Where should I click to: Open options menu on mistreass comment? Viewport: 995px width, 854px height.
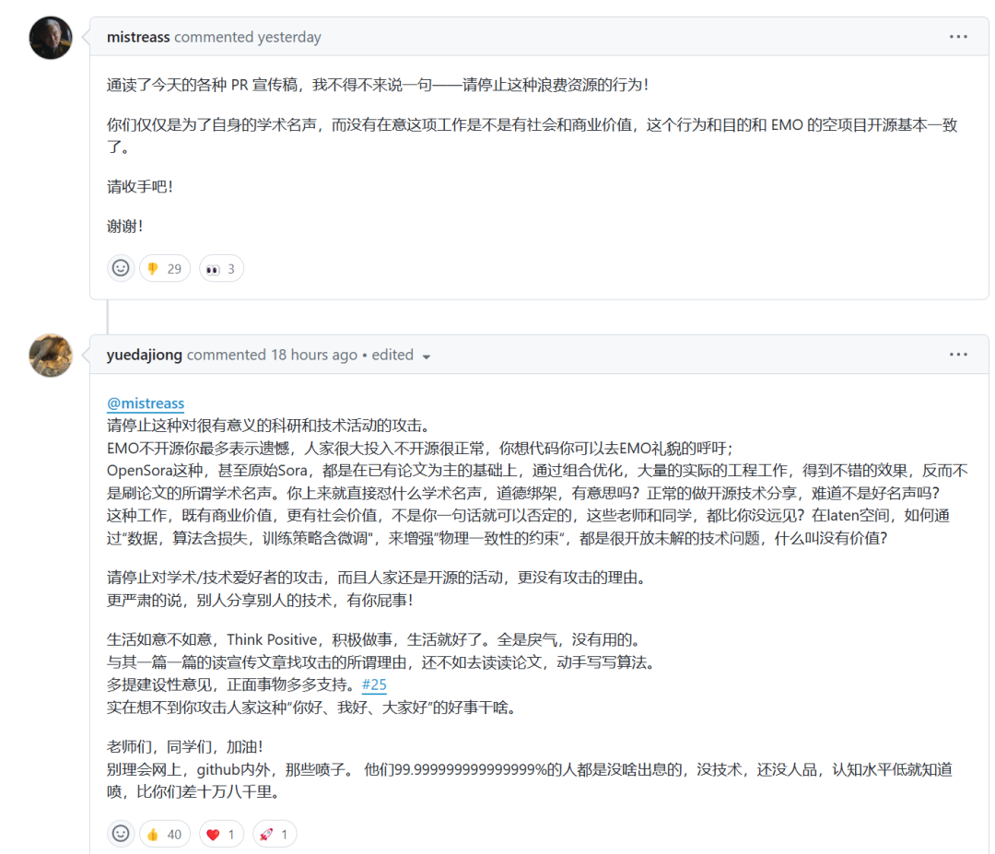(x=958, y=37)
